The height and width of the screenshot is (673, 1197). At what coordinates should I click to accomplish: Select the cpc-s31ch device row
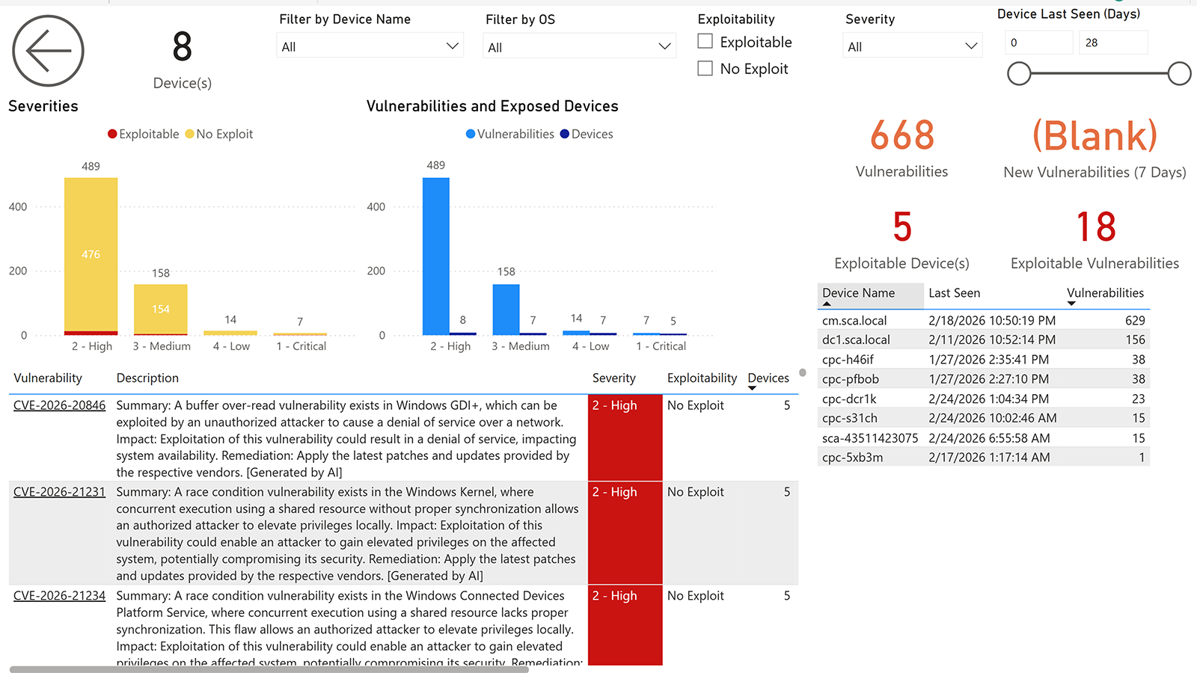click(x=984, y=418)
